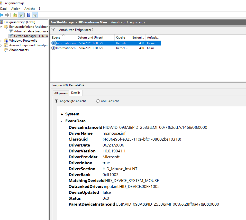Expand the System section with plus sign
This screenshot has width=246, height=220.
point(62,114)
